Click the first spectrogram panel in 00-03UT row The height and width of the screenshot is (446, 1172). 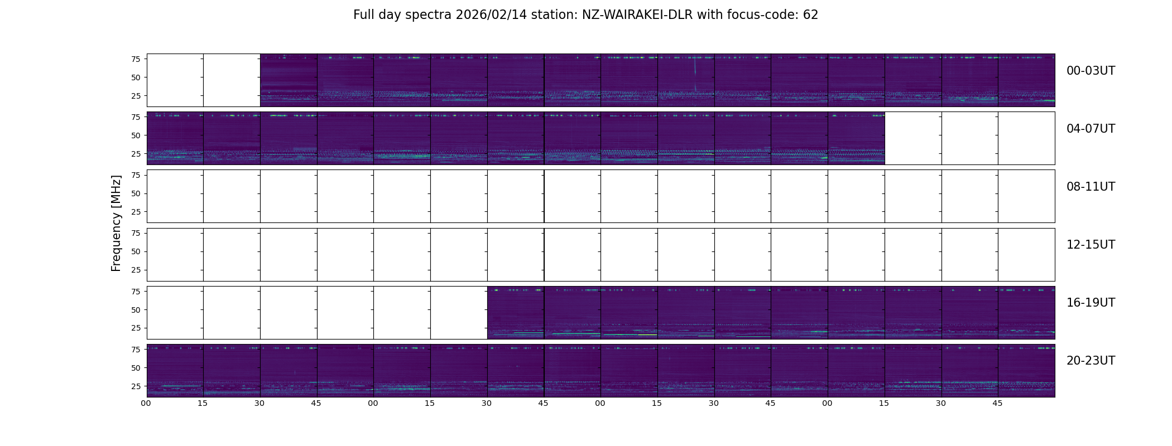(289, 80)
